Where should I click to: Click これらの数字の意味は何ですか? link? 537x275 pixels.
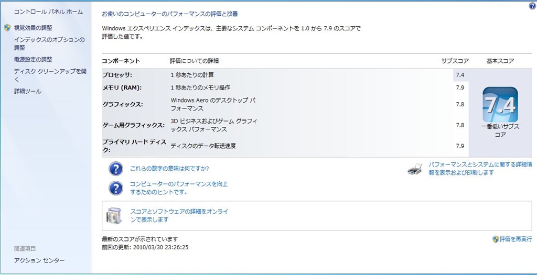pos(169,169)
